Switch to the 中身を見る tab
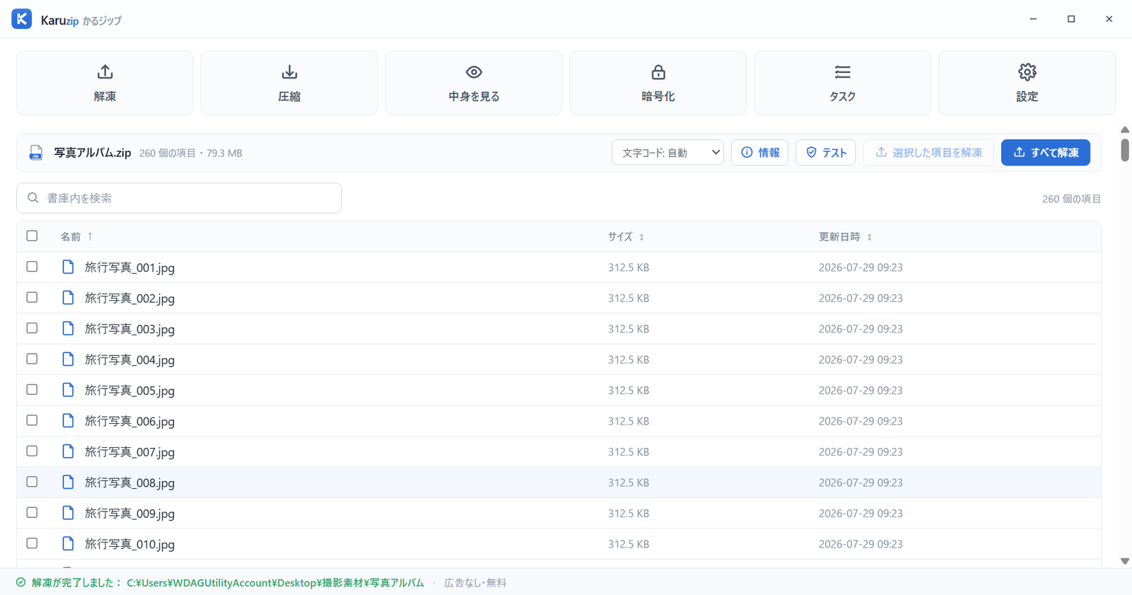The height and width of the screenshot is (595, 1132). [474, 83]
